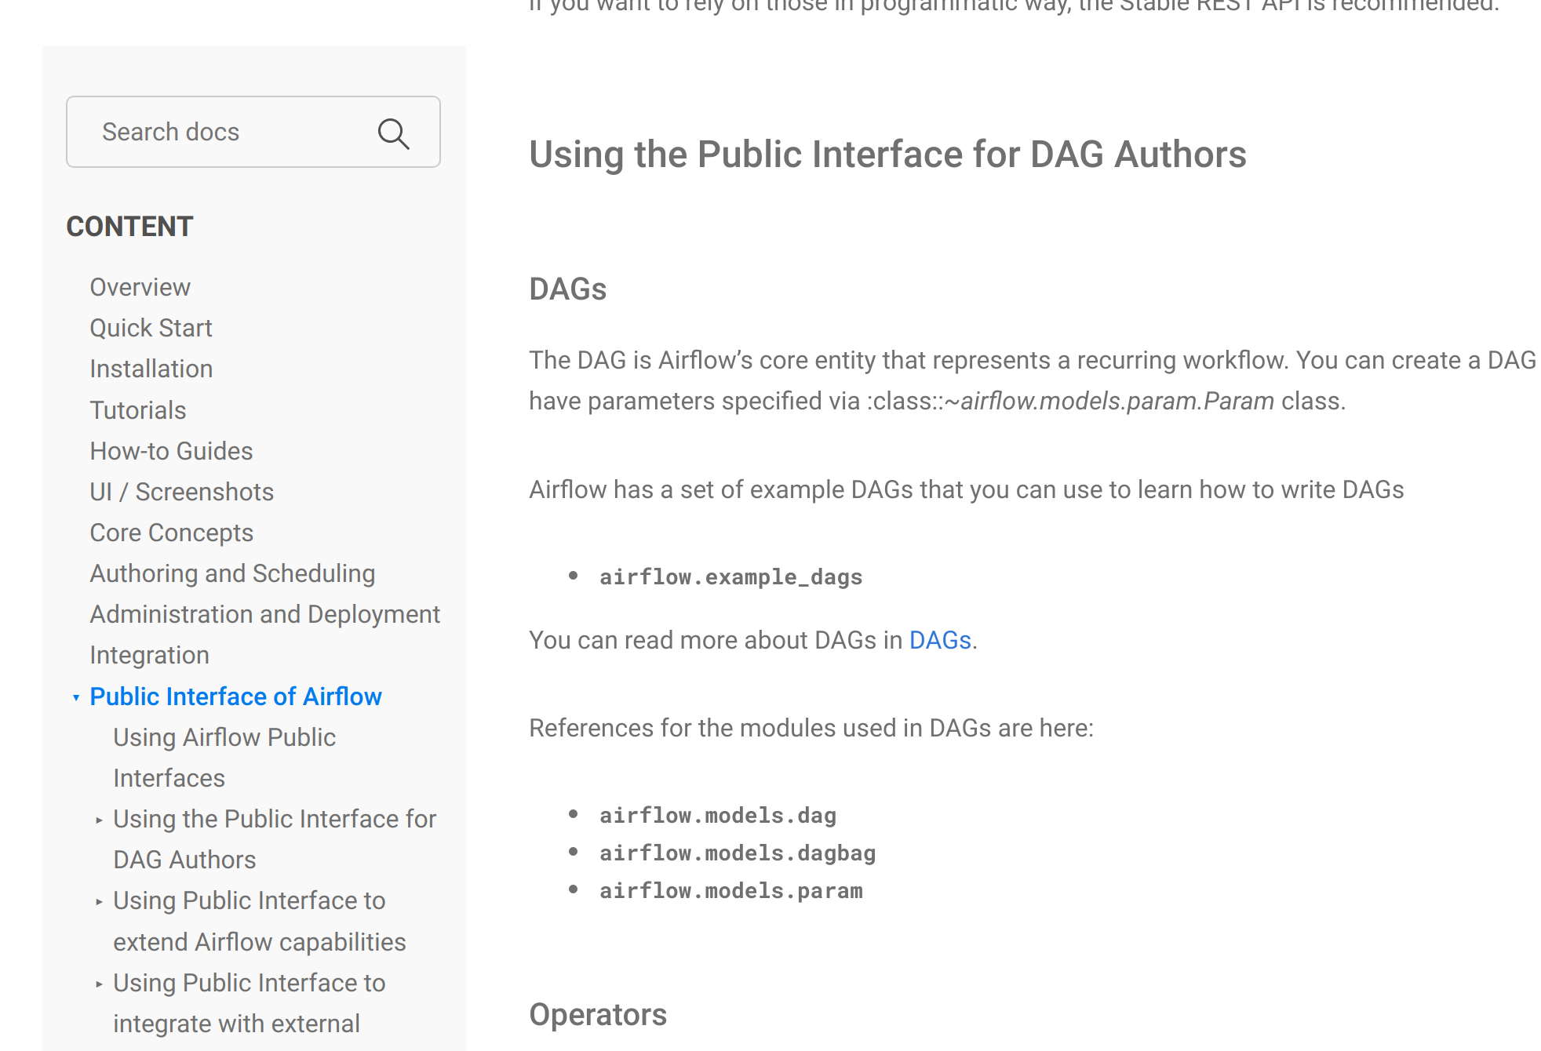1541x1051 pixels.
Task: Select the Integration sidebar entry
Action: point(149,655)
